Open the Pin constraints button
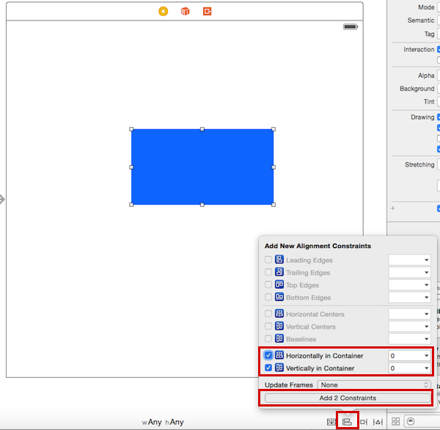This screenshot has width=440, height=430. tap(364, 422)
